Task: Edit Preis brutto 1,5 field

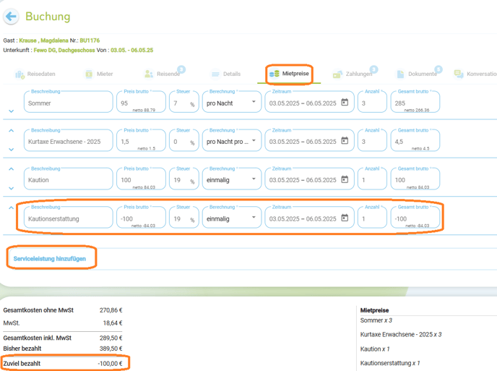Action: point(141,140)
